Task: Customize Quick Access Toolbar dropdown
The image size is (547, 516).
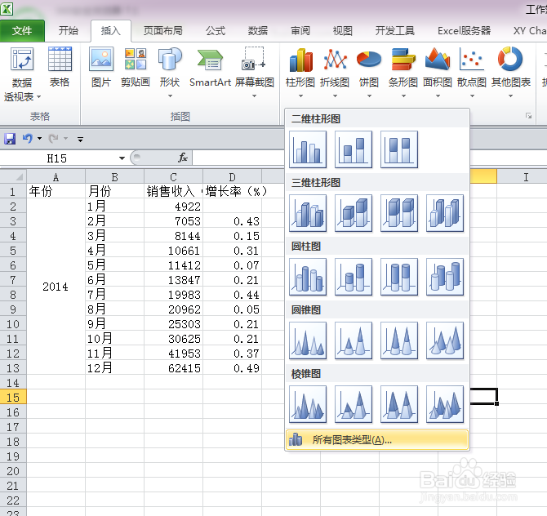Action: [80, 139]
